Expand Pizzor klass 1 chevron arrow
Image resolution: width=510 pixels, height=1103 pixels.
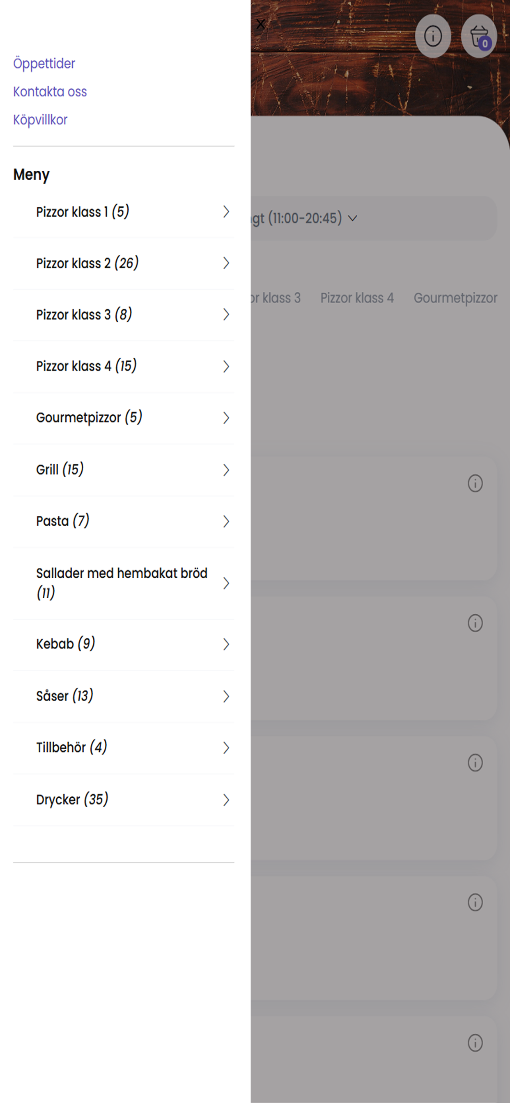pos(226,211)
